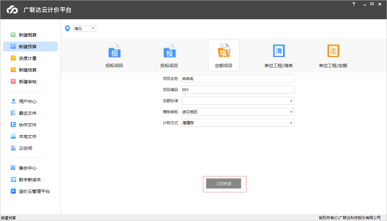Viewport: 387px width, 221px height.
Task: Click the 新建预算 status bar text
Action: (8, 218)
